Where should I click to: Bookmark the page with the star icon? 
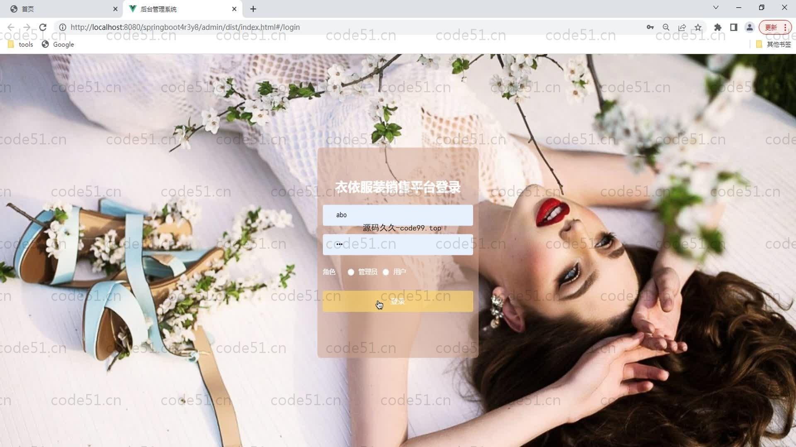(698, 27)
